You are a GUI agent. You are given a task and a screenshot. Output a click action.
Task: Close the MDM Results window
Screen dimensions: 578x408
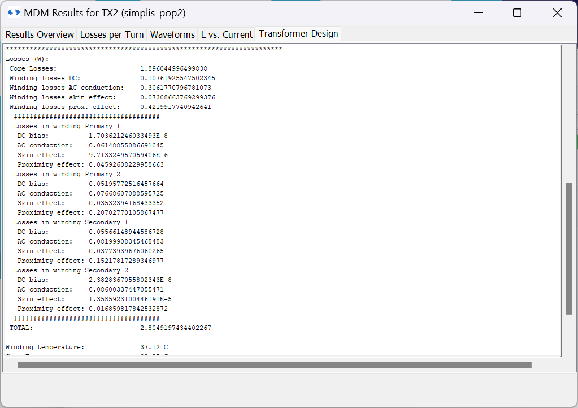557,13
